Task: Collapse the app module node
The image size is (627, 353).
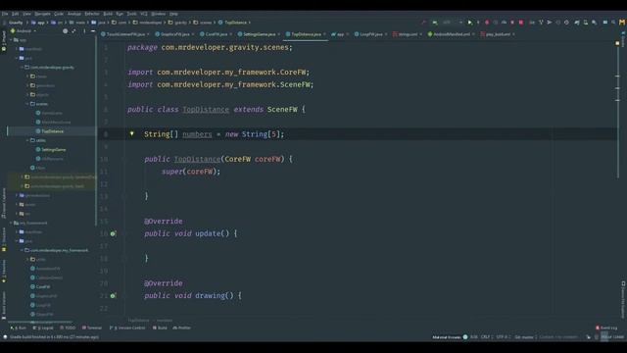Action: coord(11,40)
